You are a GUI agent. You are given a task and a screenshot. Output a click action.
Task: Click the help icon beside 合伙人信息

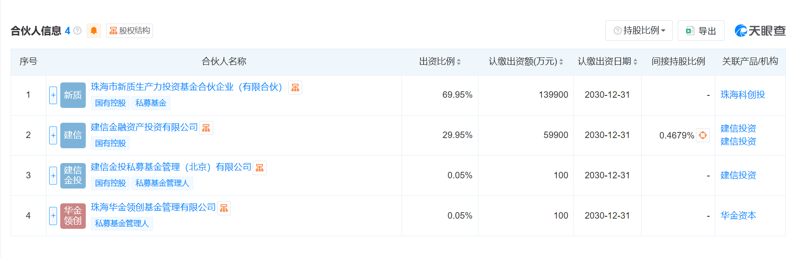(x=77, y=31)
